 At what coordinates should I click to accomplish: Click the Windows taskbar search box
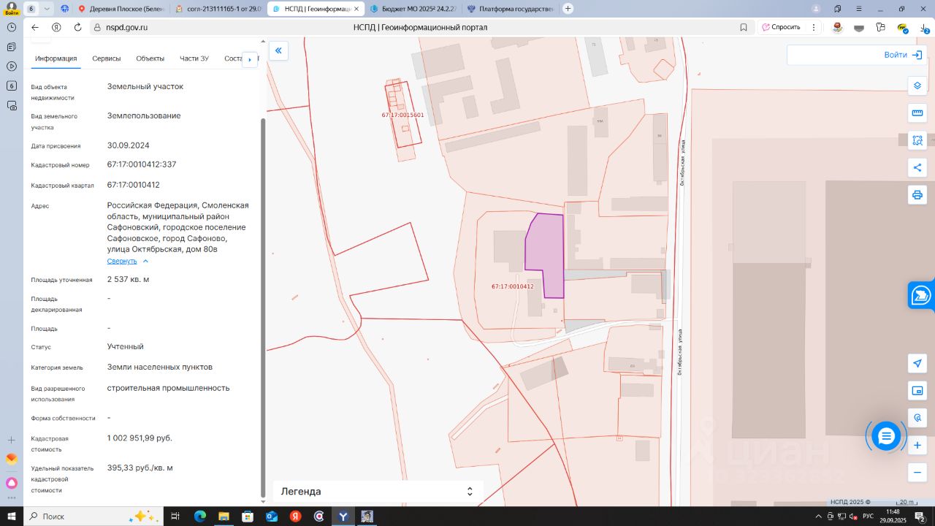tap(92, 517)
